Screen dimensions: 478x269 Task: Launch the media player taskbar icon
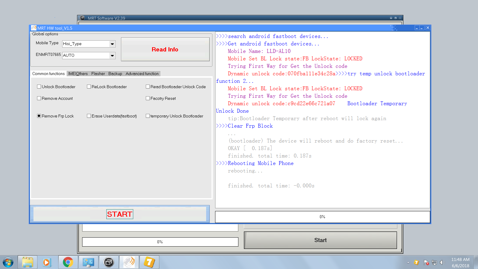click(47, 262)
